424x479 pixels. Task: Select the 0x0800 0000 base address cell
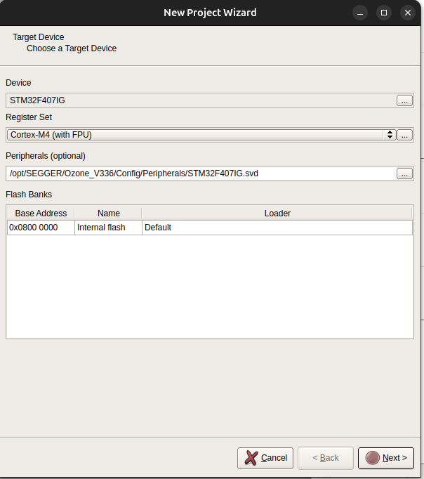click(41, 228)
